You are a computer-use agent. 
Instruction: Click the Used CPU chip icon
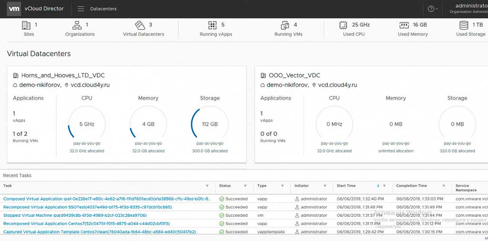coord(343,25)
